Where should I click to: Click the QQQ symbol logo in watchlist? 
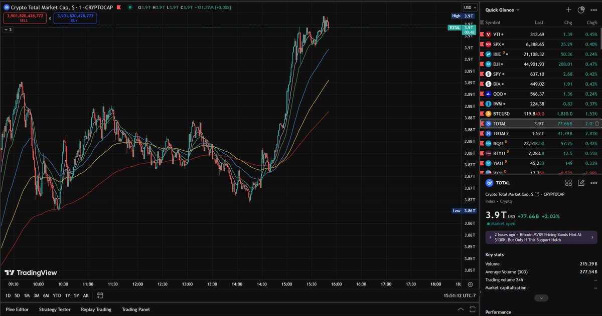click(489, 94)
